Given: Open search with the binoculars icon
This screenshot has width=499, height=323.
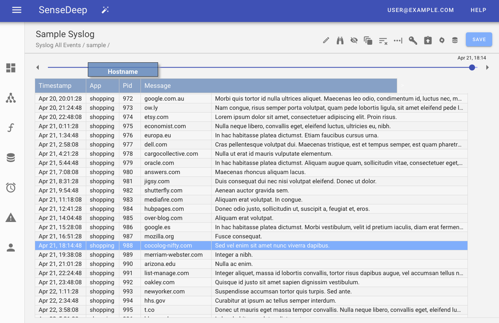Looking at the screenshot, I should 340,40.
